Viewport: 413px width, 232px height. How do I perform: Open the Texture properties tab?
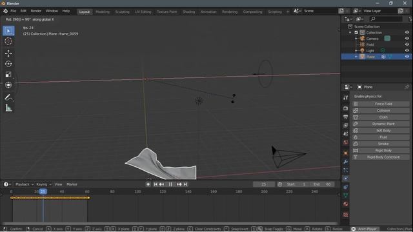coord(346,215)
